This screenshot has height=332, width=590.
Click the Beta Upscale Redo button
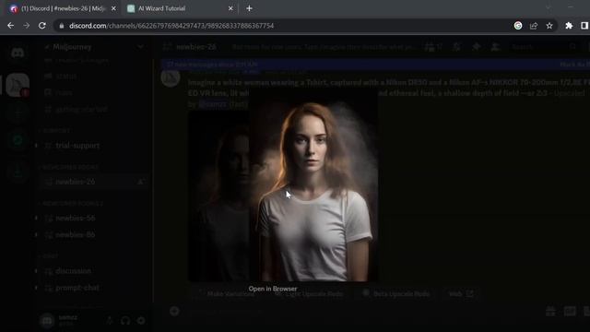[x=396, y=294]
